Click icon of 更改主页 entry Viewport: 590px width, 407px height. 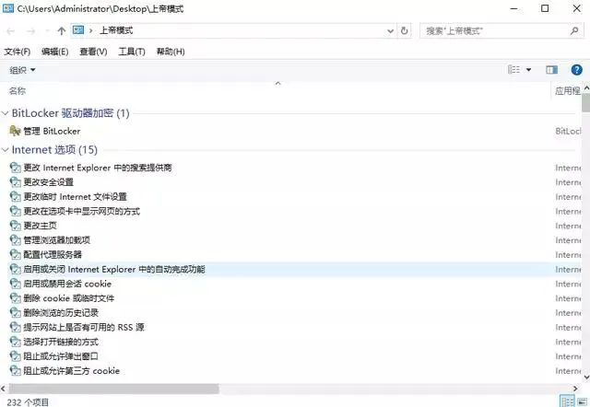(15, 226)
